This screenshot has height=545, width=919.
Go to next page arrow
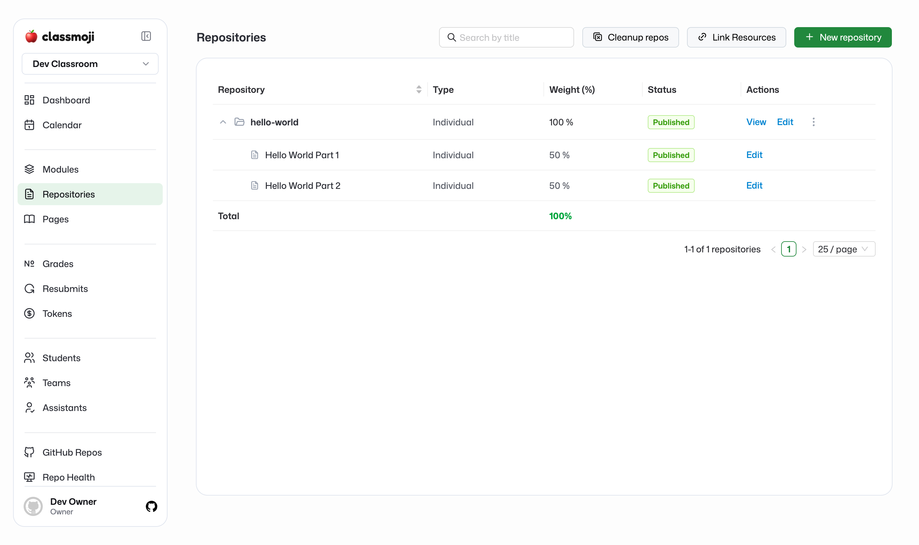[804, 249]
